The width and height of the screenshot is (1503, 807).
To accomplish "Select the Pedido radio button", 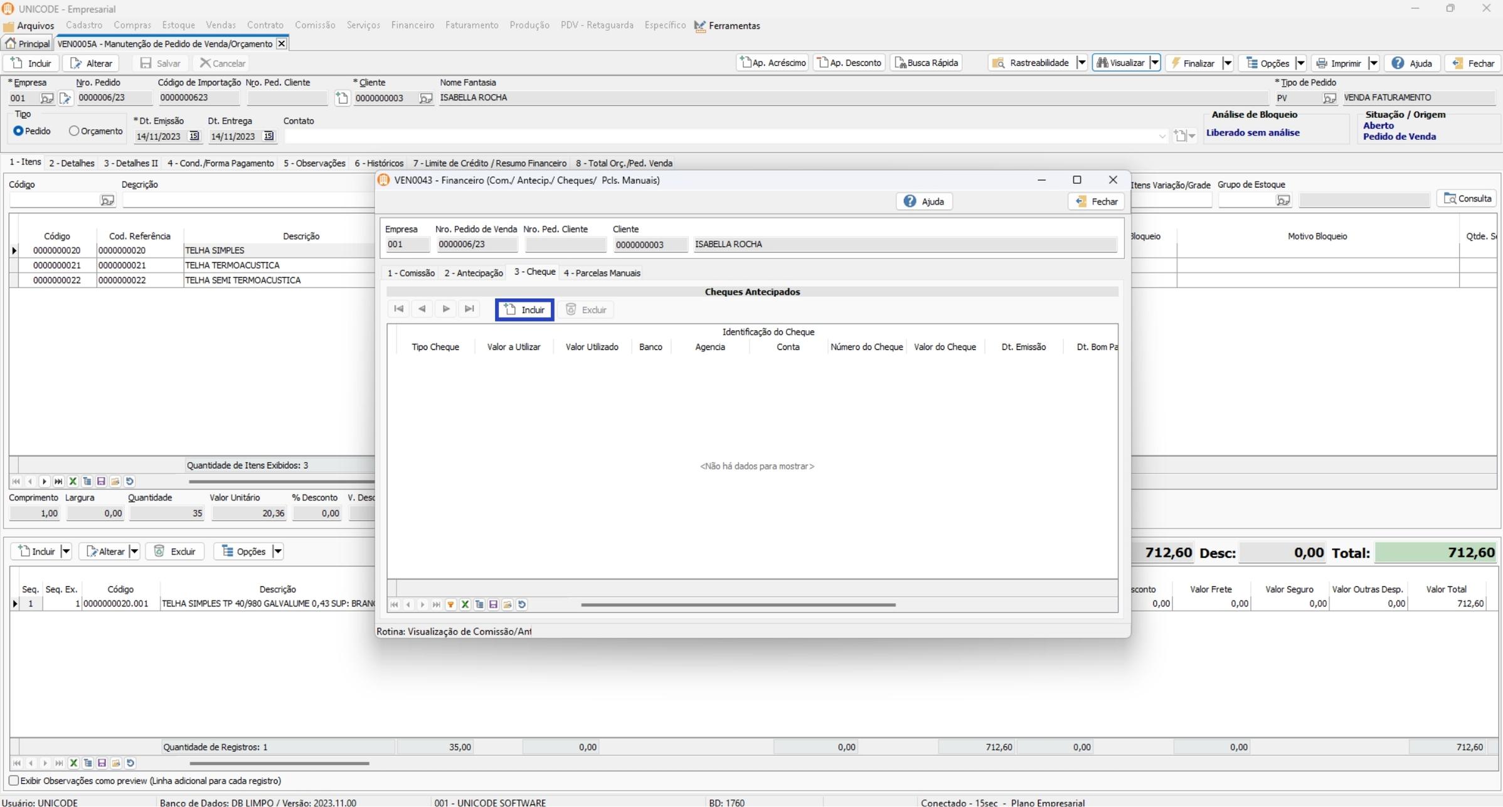I will pyautogui.click(x=18, y=131).
